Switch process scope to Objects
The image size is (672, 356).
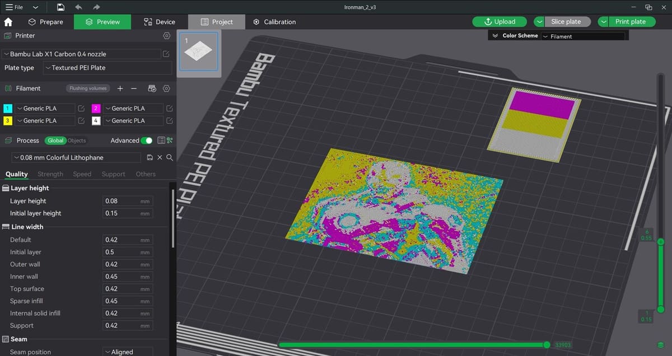[x=77, y=140]
